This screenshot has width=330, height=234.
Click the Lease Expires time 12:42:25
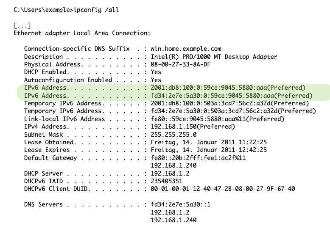pos(253,150)
